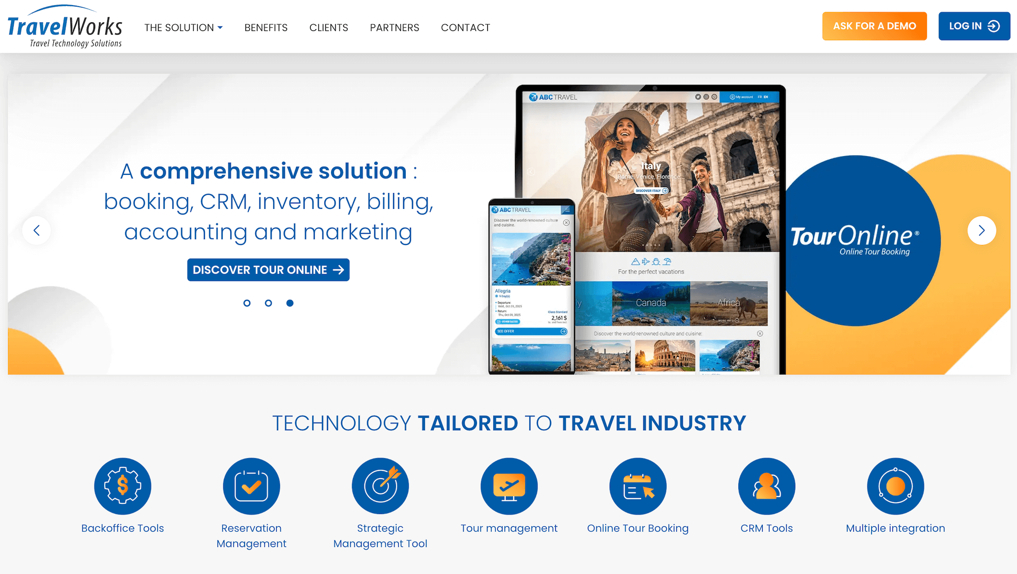Select the Strategic Management Tool icon

pyautogui.click(x=381, y=485)
